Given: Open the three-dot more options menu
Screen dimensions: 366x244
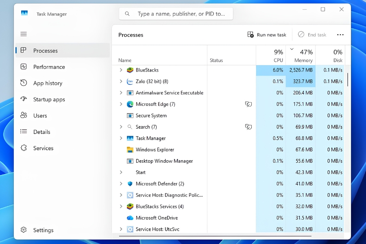Looking at the screenshot, I should (340, 35).
